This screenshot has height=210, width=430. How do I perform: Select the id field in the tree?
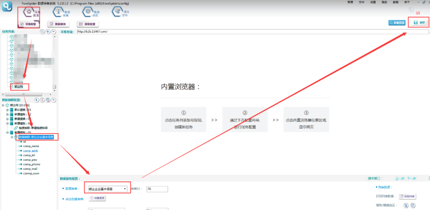[24, 142]
